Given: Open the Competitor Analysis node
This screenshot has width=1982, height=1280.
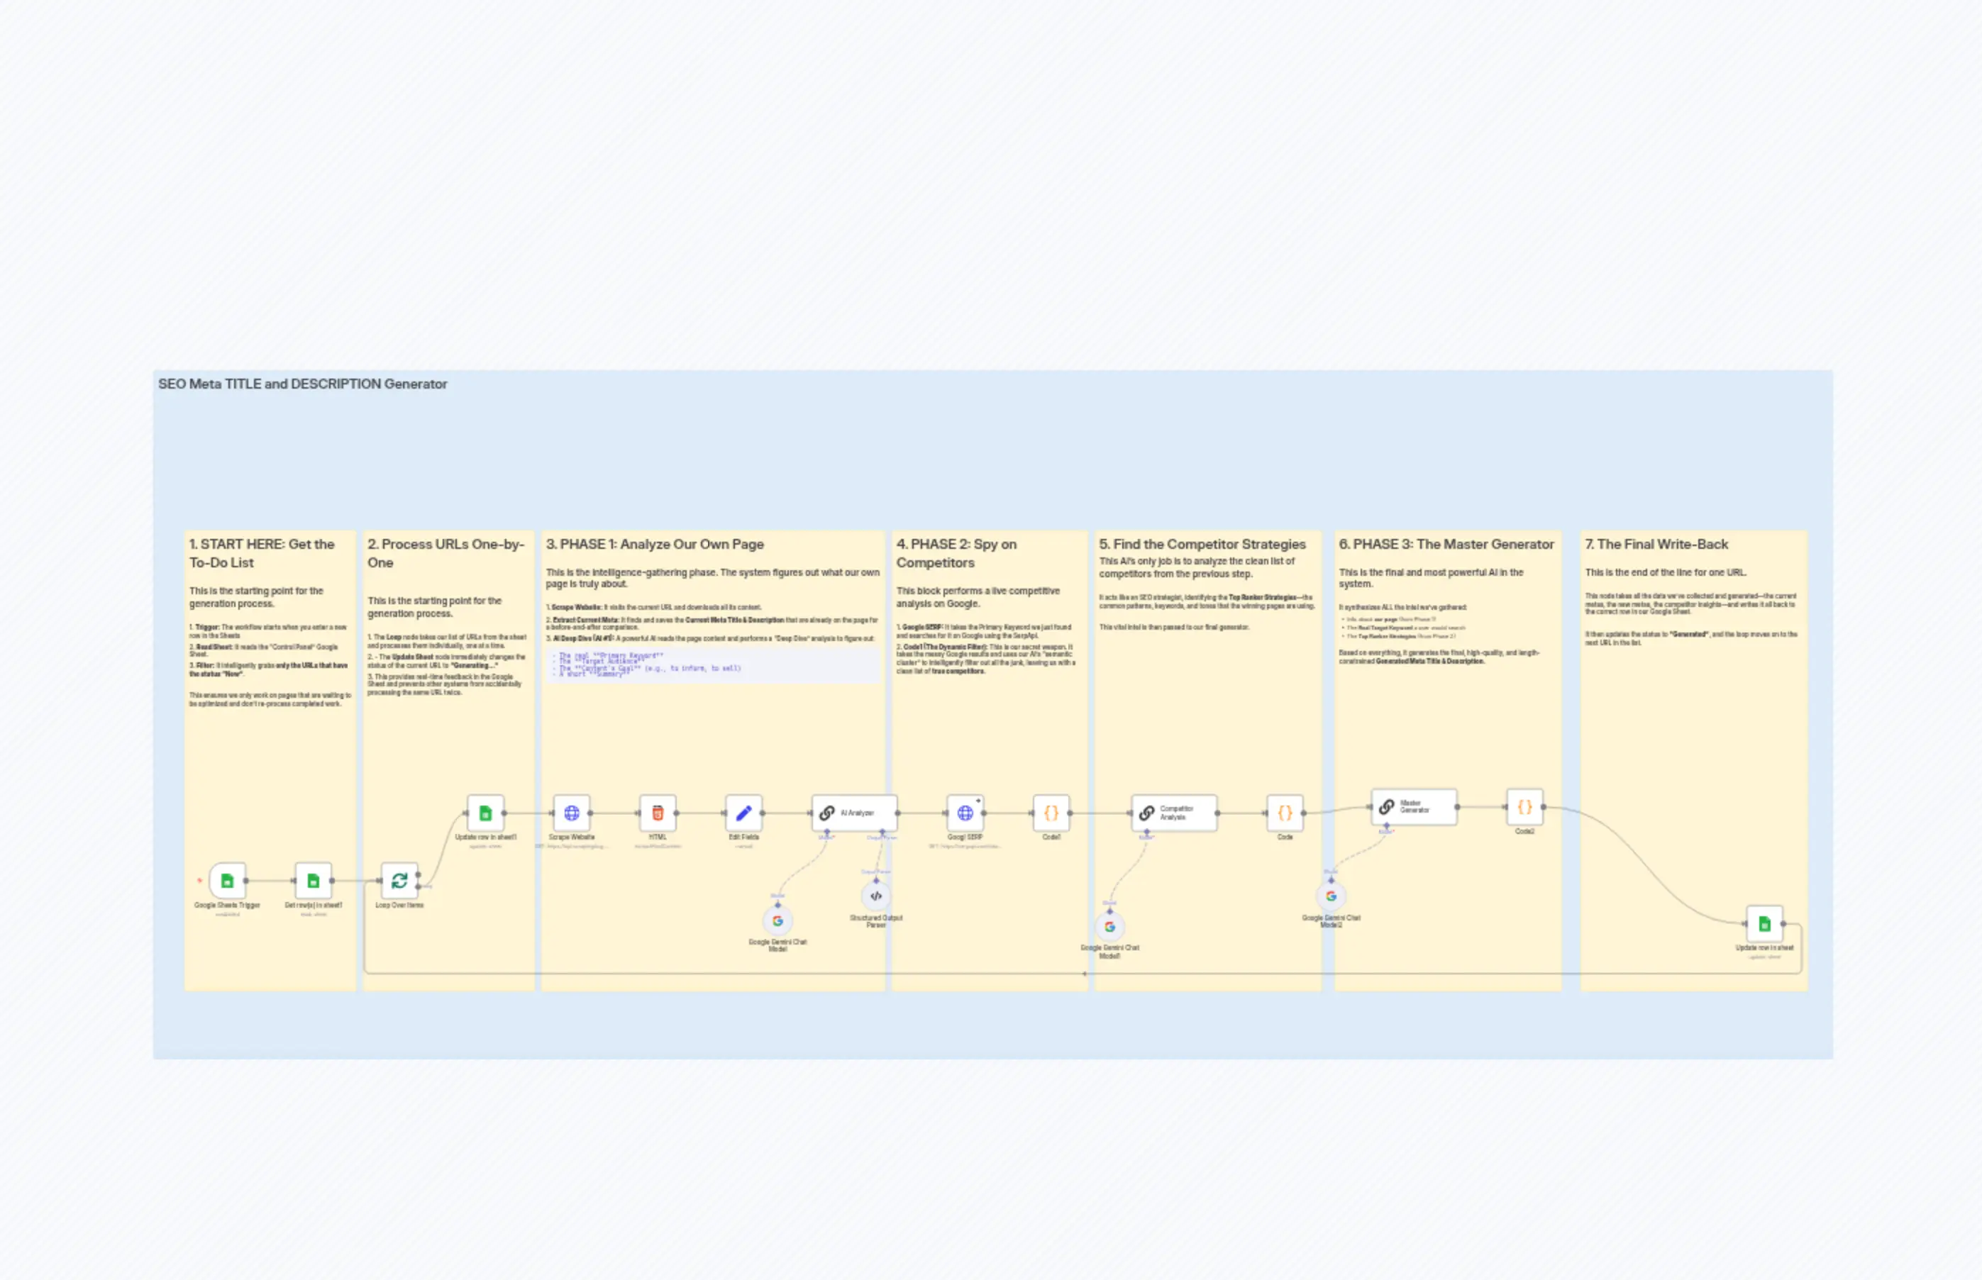Looking at the screenshot, I should click(x=1174, y=813).
